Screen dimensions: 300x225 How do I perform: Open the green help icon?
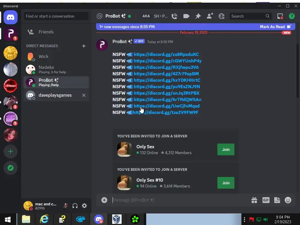292,16
